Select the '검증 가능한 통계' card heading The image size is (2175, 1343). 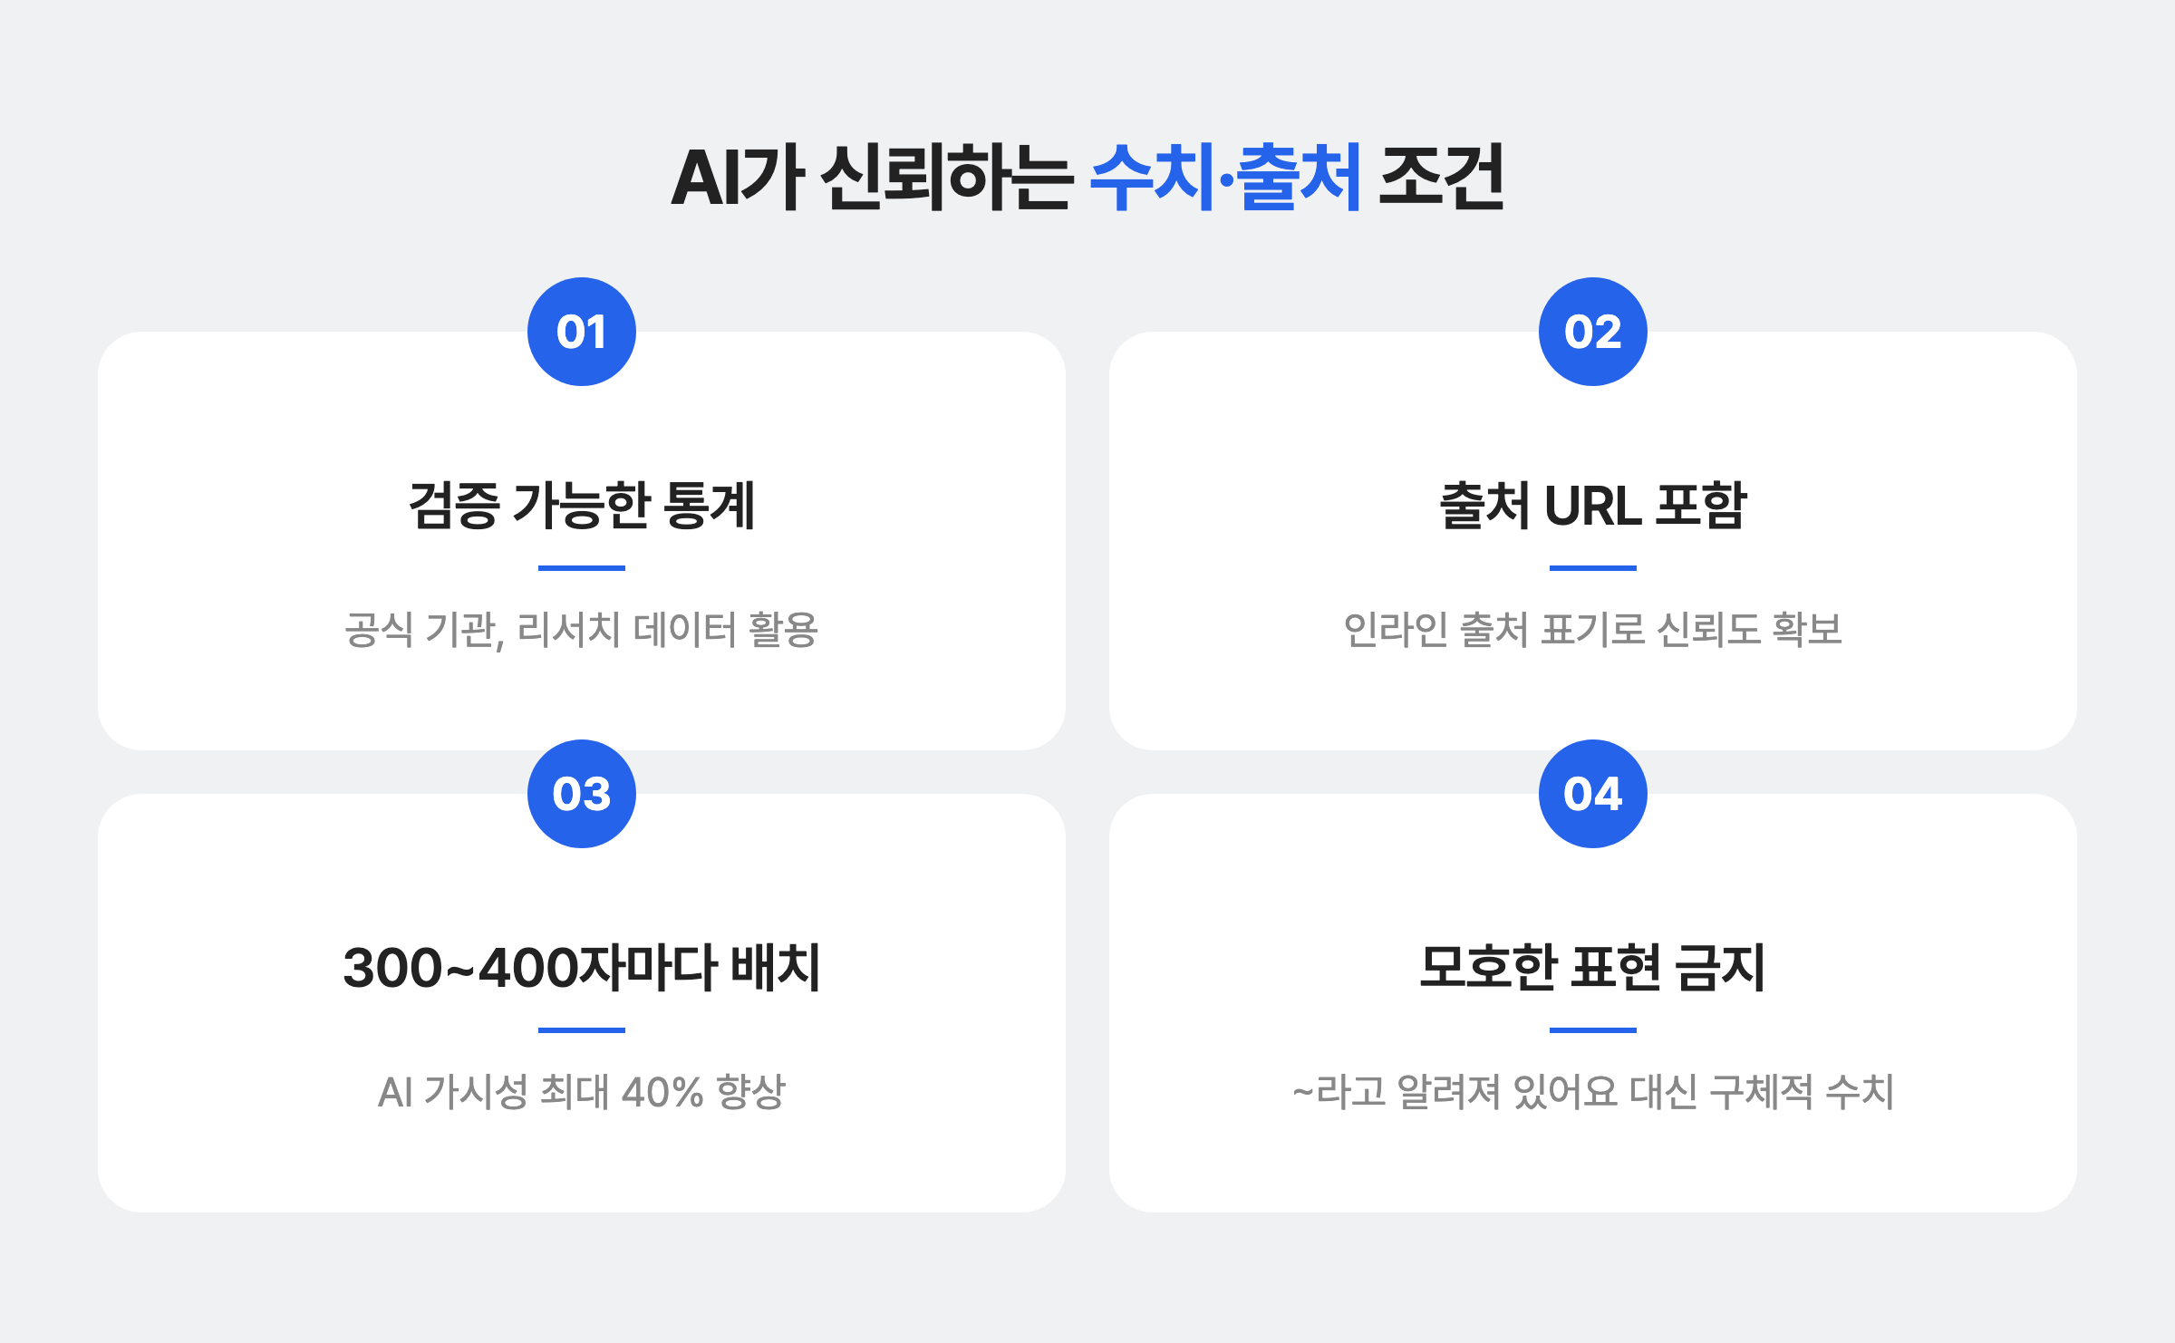pos(582,505)
